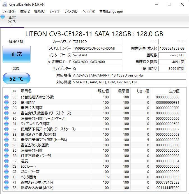Open the ファイル(F) menu
189x194 pixels.
[9, 11]
